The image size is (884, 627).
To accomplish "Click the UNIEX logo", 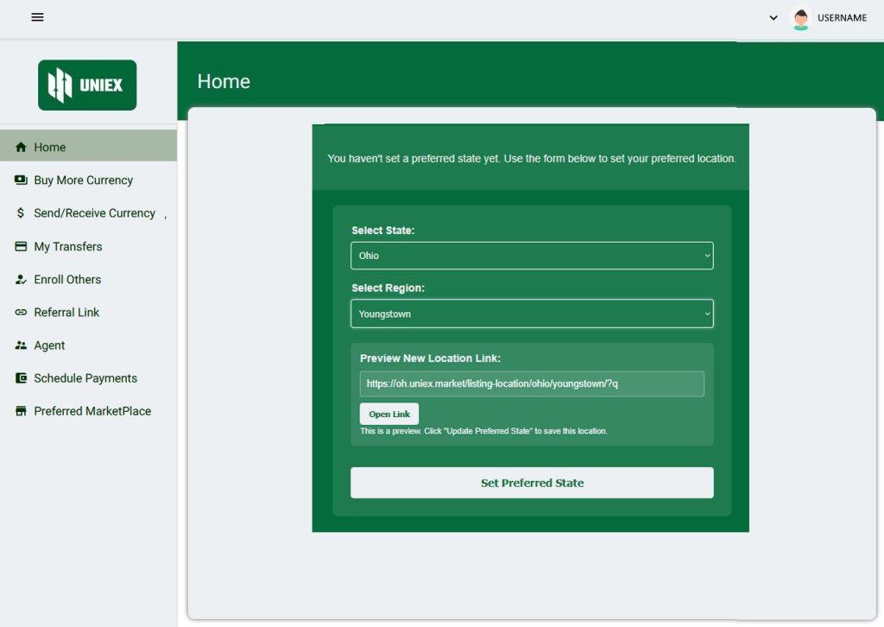I will [x=87, y=85].
